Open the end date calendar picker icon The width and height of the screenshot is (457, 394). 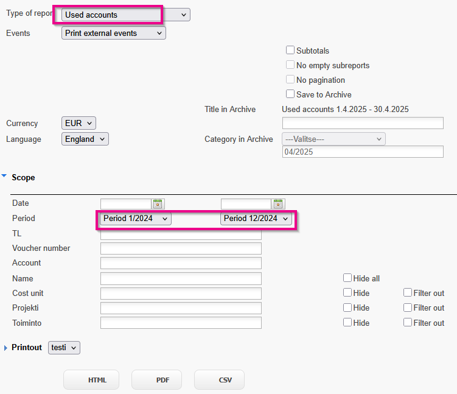click(278, 203)
